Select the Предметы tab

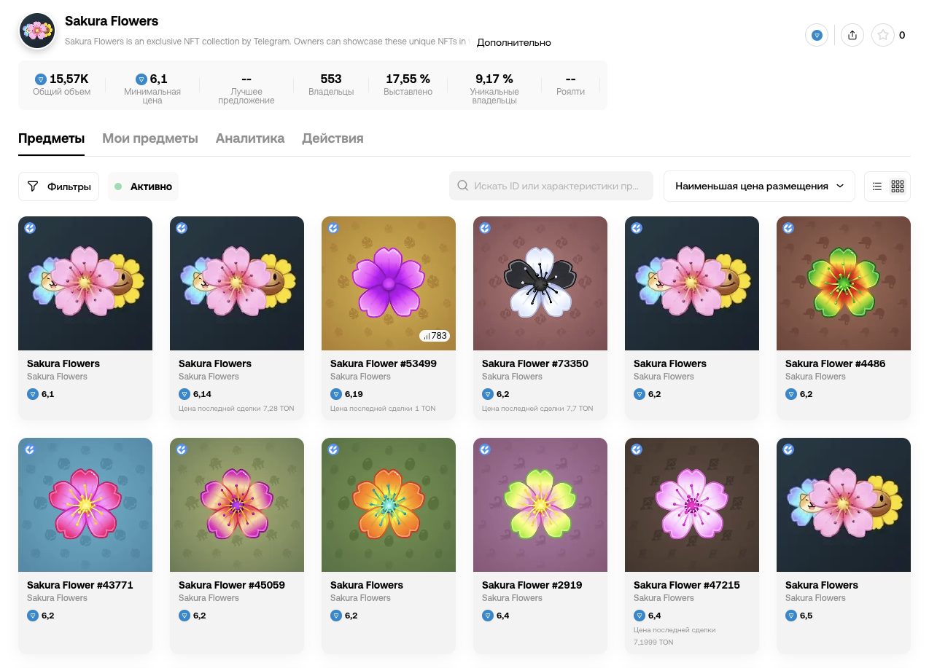(51, 138)
